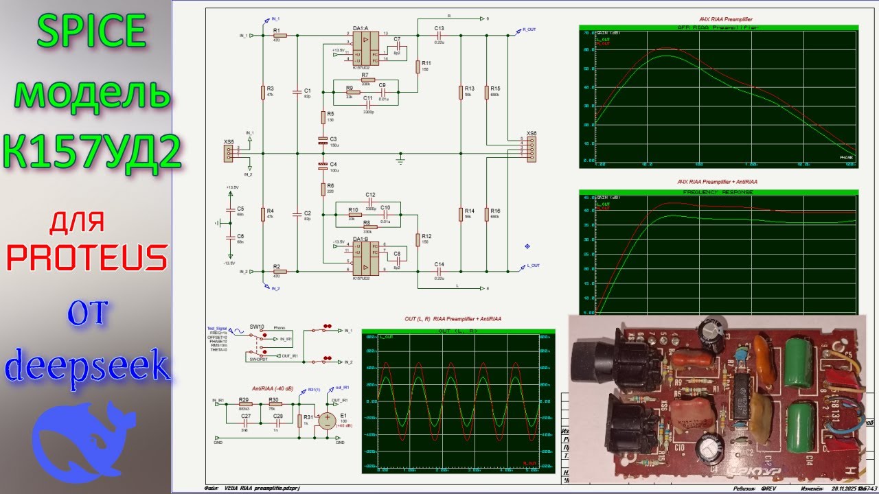
Task: Select input connector XS5
Action: [229, 153]
